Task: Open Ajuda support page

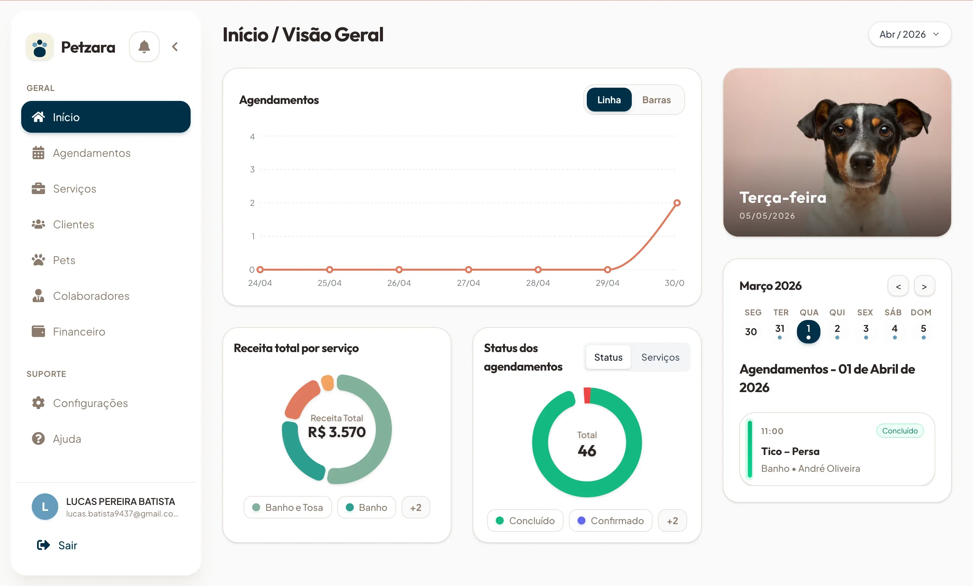Action: click(106, 438)
